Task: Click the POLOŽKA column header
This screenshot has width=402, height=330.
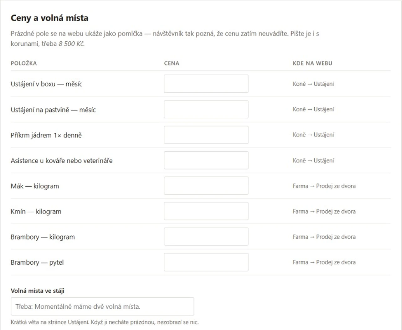Action: click(24, 63)
